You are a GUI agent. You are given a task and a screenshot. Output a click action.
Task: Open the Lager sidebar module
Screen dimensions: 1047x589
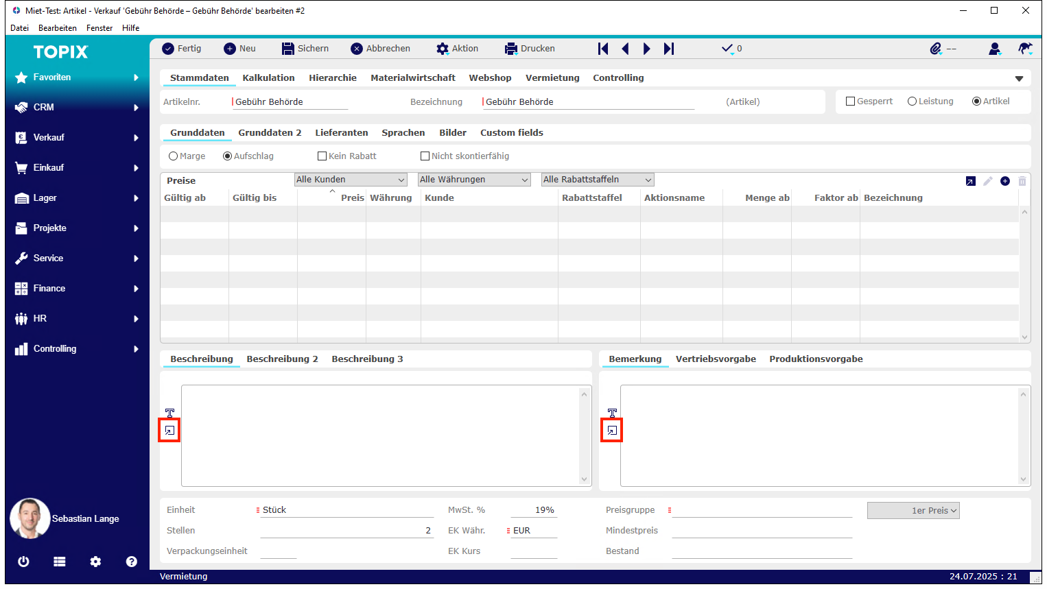point(77,198)
